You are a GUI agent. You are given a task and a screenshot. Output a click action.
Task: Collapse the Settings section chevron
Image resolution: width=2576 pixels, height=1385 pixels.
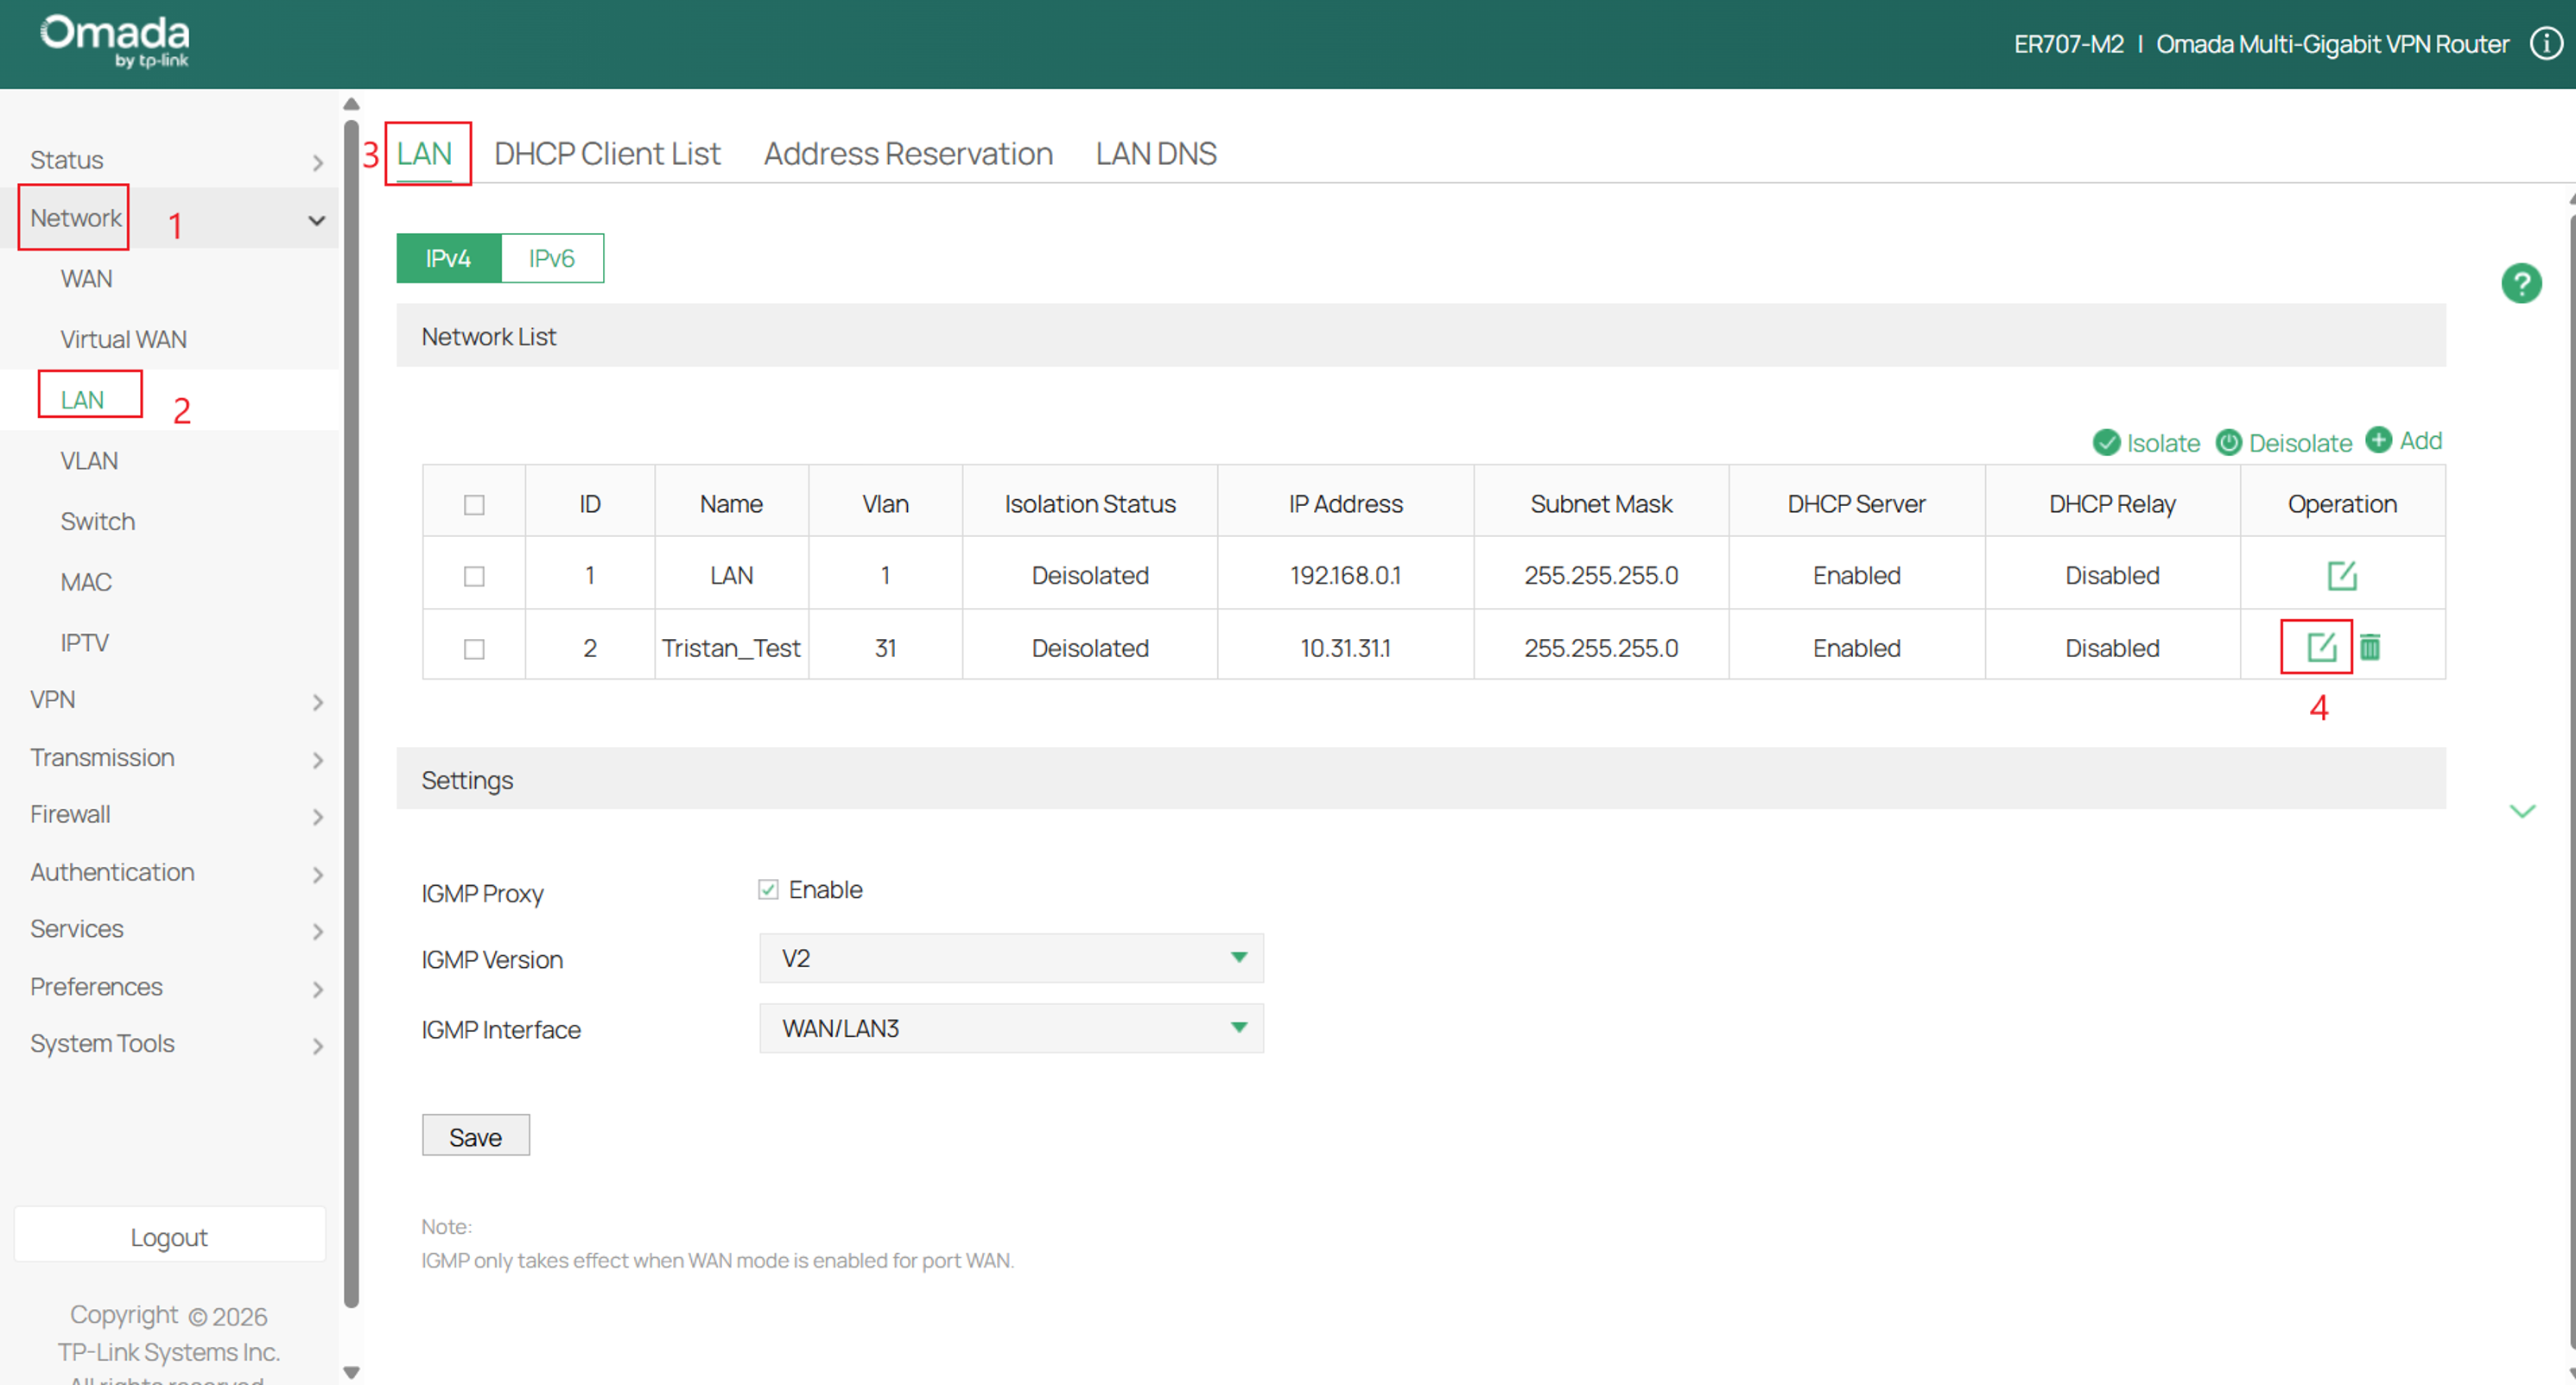(x=2522, y=812)
